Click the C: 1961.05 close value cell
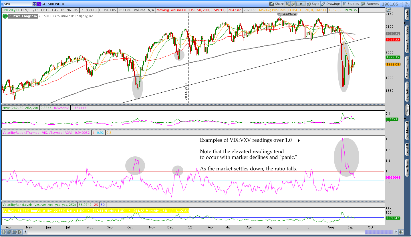This screenshot has height=237, width=411. (x=108, y=10)
